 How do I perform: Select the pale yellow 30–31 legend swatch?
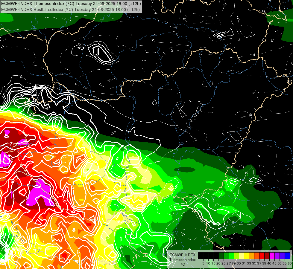pos(242,256)
